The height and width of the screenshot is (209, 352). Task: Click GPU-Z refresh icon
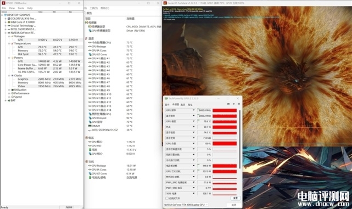click(x=234, y=104)
